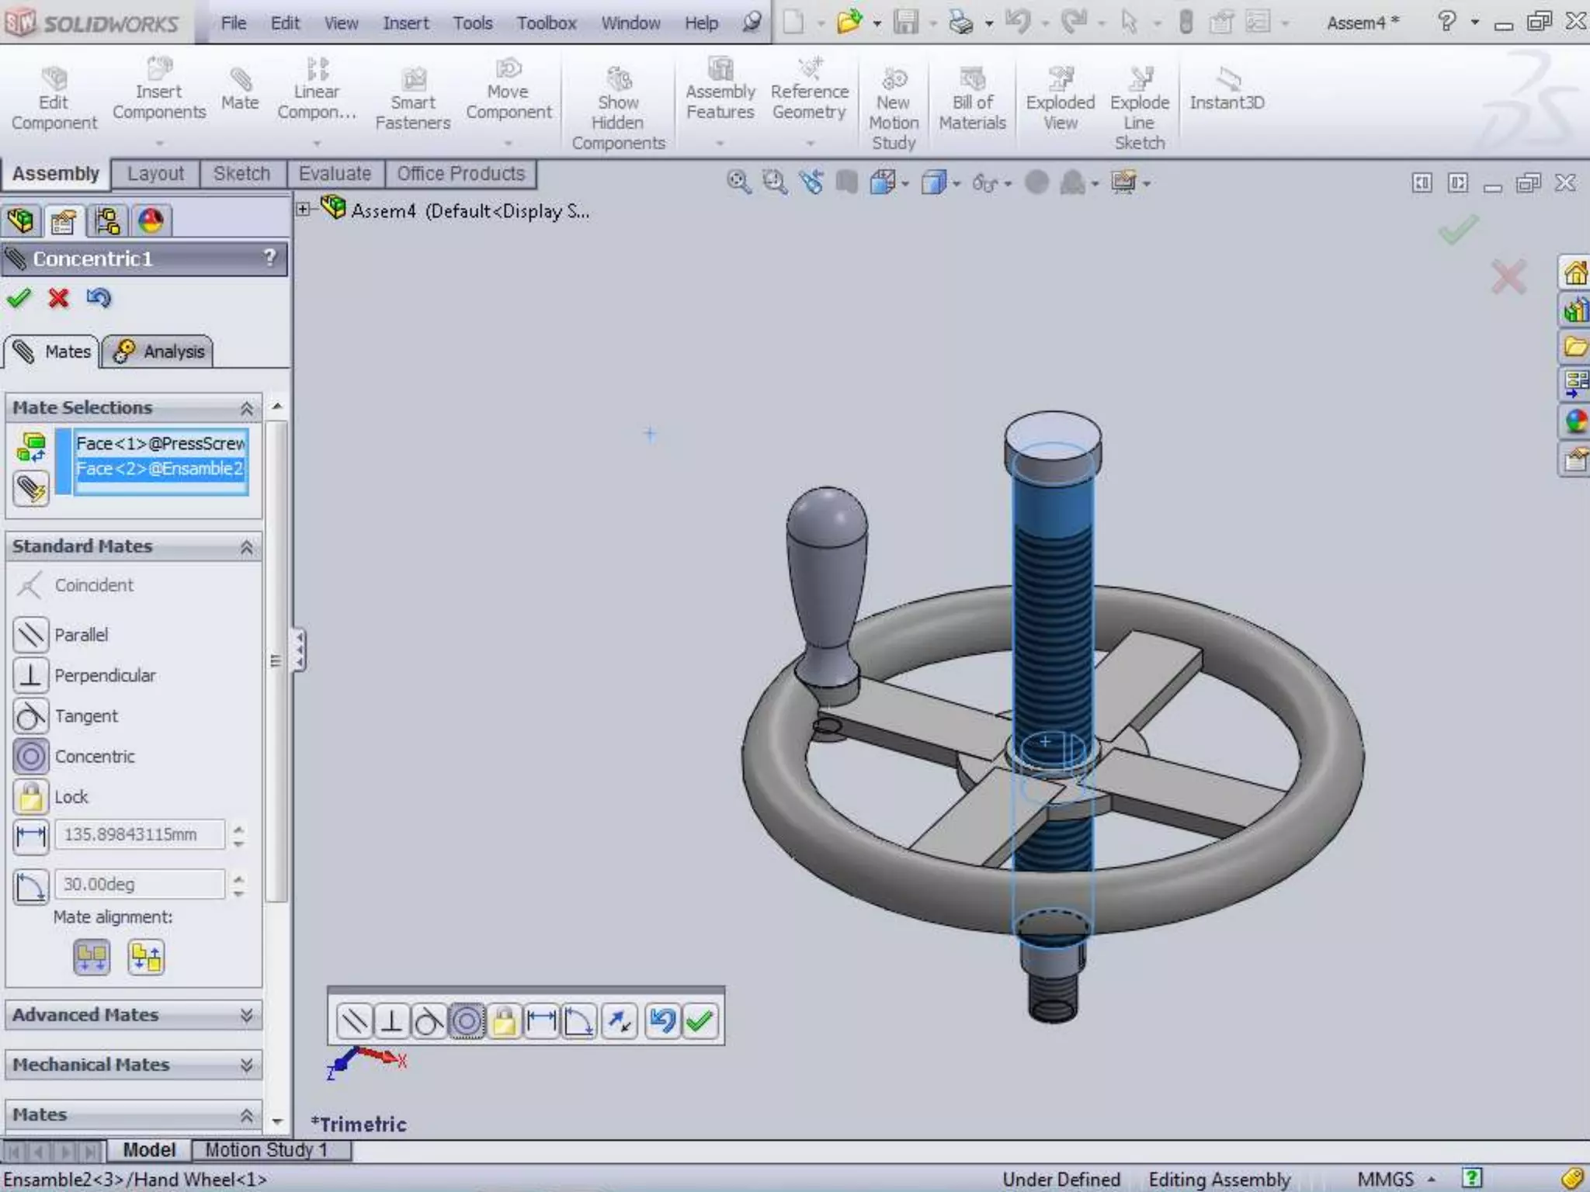Viewport: 1590px width, 1192px height.
Task: Select the anti-aligned mate alignment button
Action: click(147, 957)
